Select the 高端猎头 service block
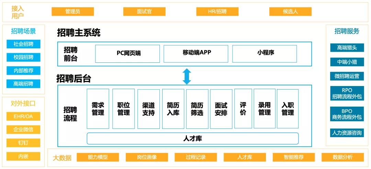371x169 pixels. click(347, 48)
